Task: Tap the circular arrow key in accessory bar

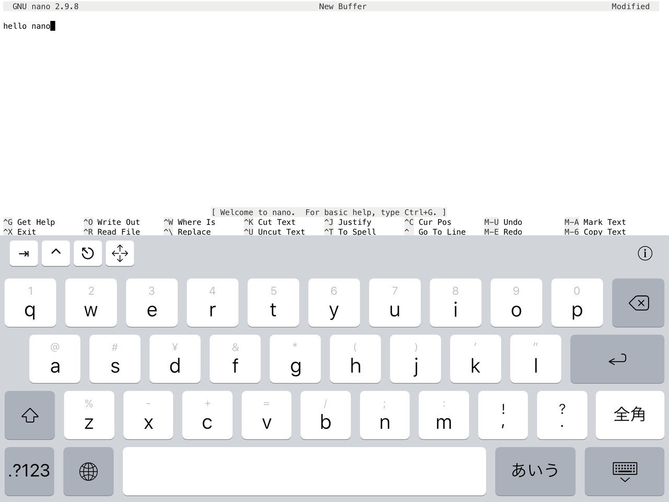Action: pos(88,254)
